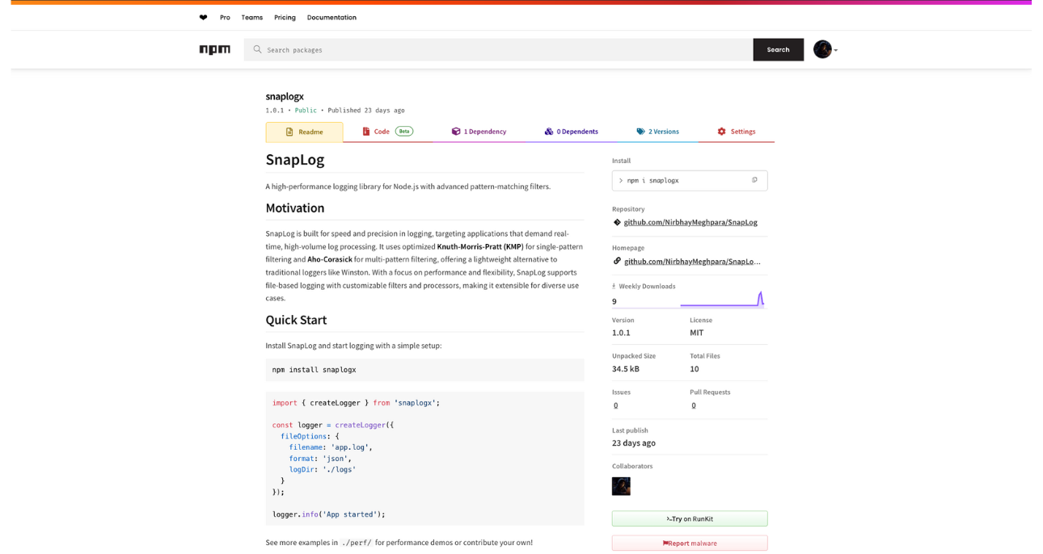This screenshot has height=554, width=1043.
Task: Go to the Settings tab
Action: point(737,131)
